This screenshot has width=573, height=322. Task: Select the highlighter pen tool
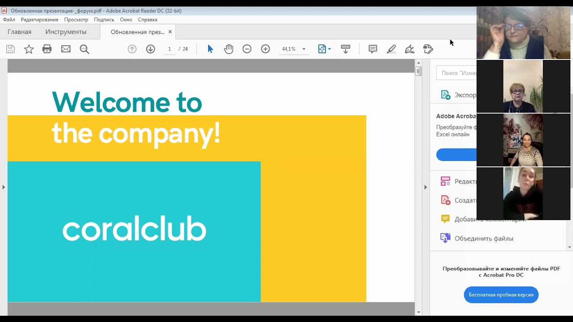391,49
